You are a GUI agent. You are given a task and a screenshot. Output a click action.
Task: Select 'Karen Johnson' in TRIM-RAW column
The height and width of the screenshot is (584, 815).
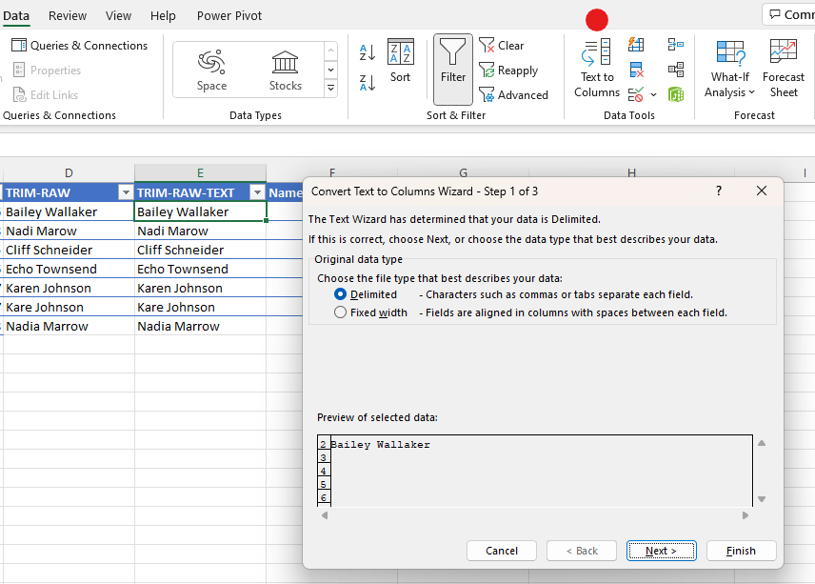(69, 288)
